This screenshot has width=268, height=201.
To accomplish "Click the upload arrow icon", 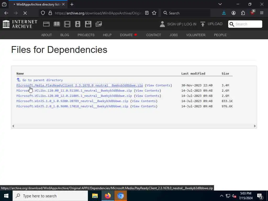I will click(x=203, y=24).
